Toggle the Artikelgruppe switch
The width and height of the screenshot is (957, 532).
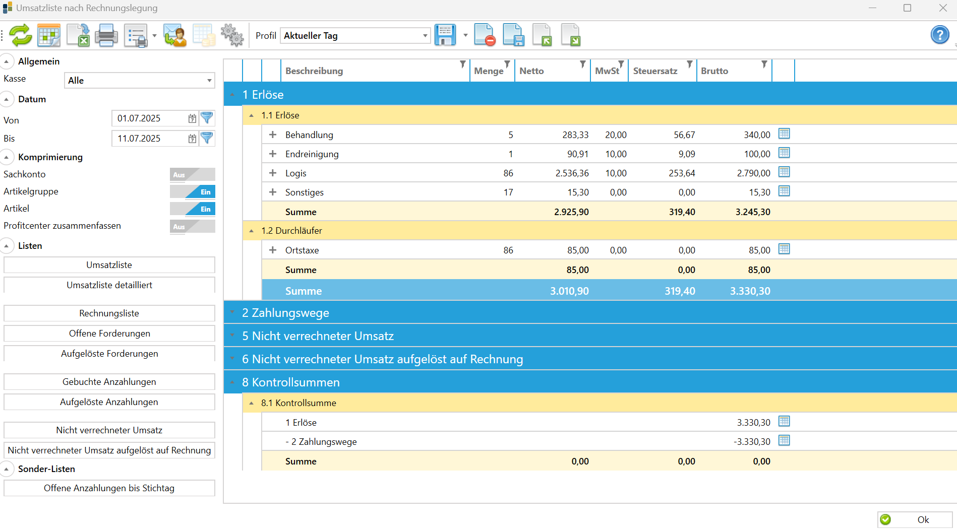[x=193, y=191]
